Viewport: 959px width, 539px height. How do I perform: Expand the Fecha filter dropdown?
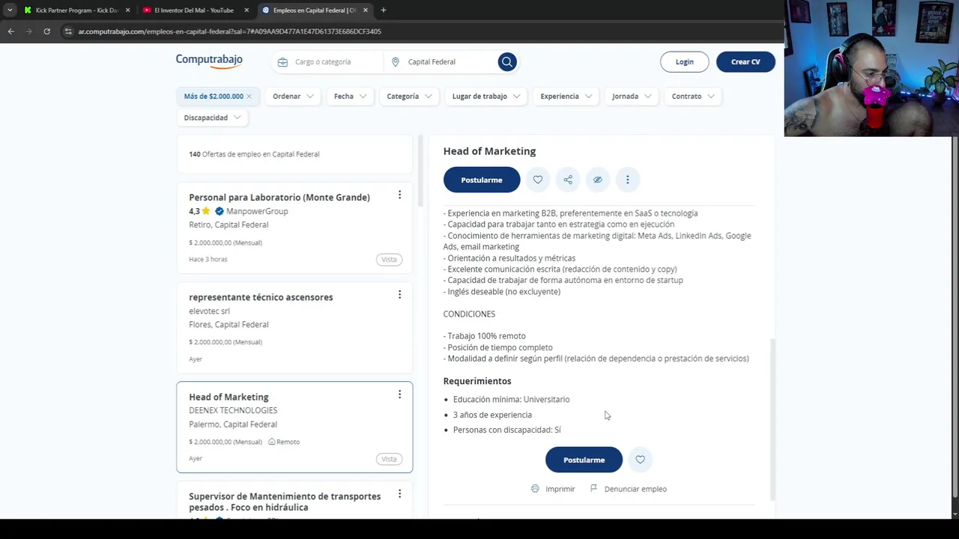point(351,96)
